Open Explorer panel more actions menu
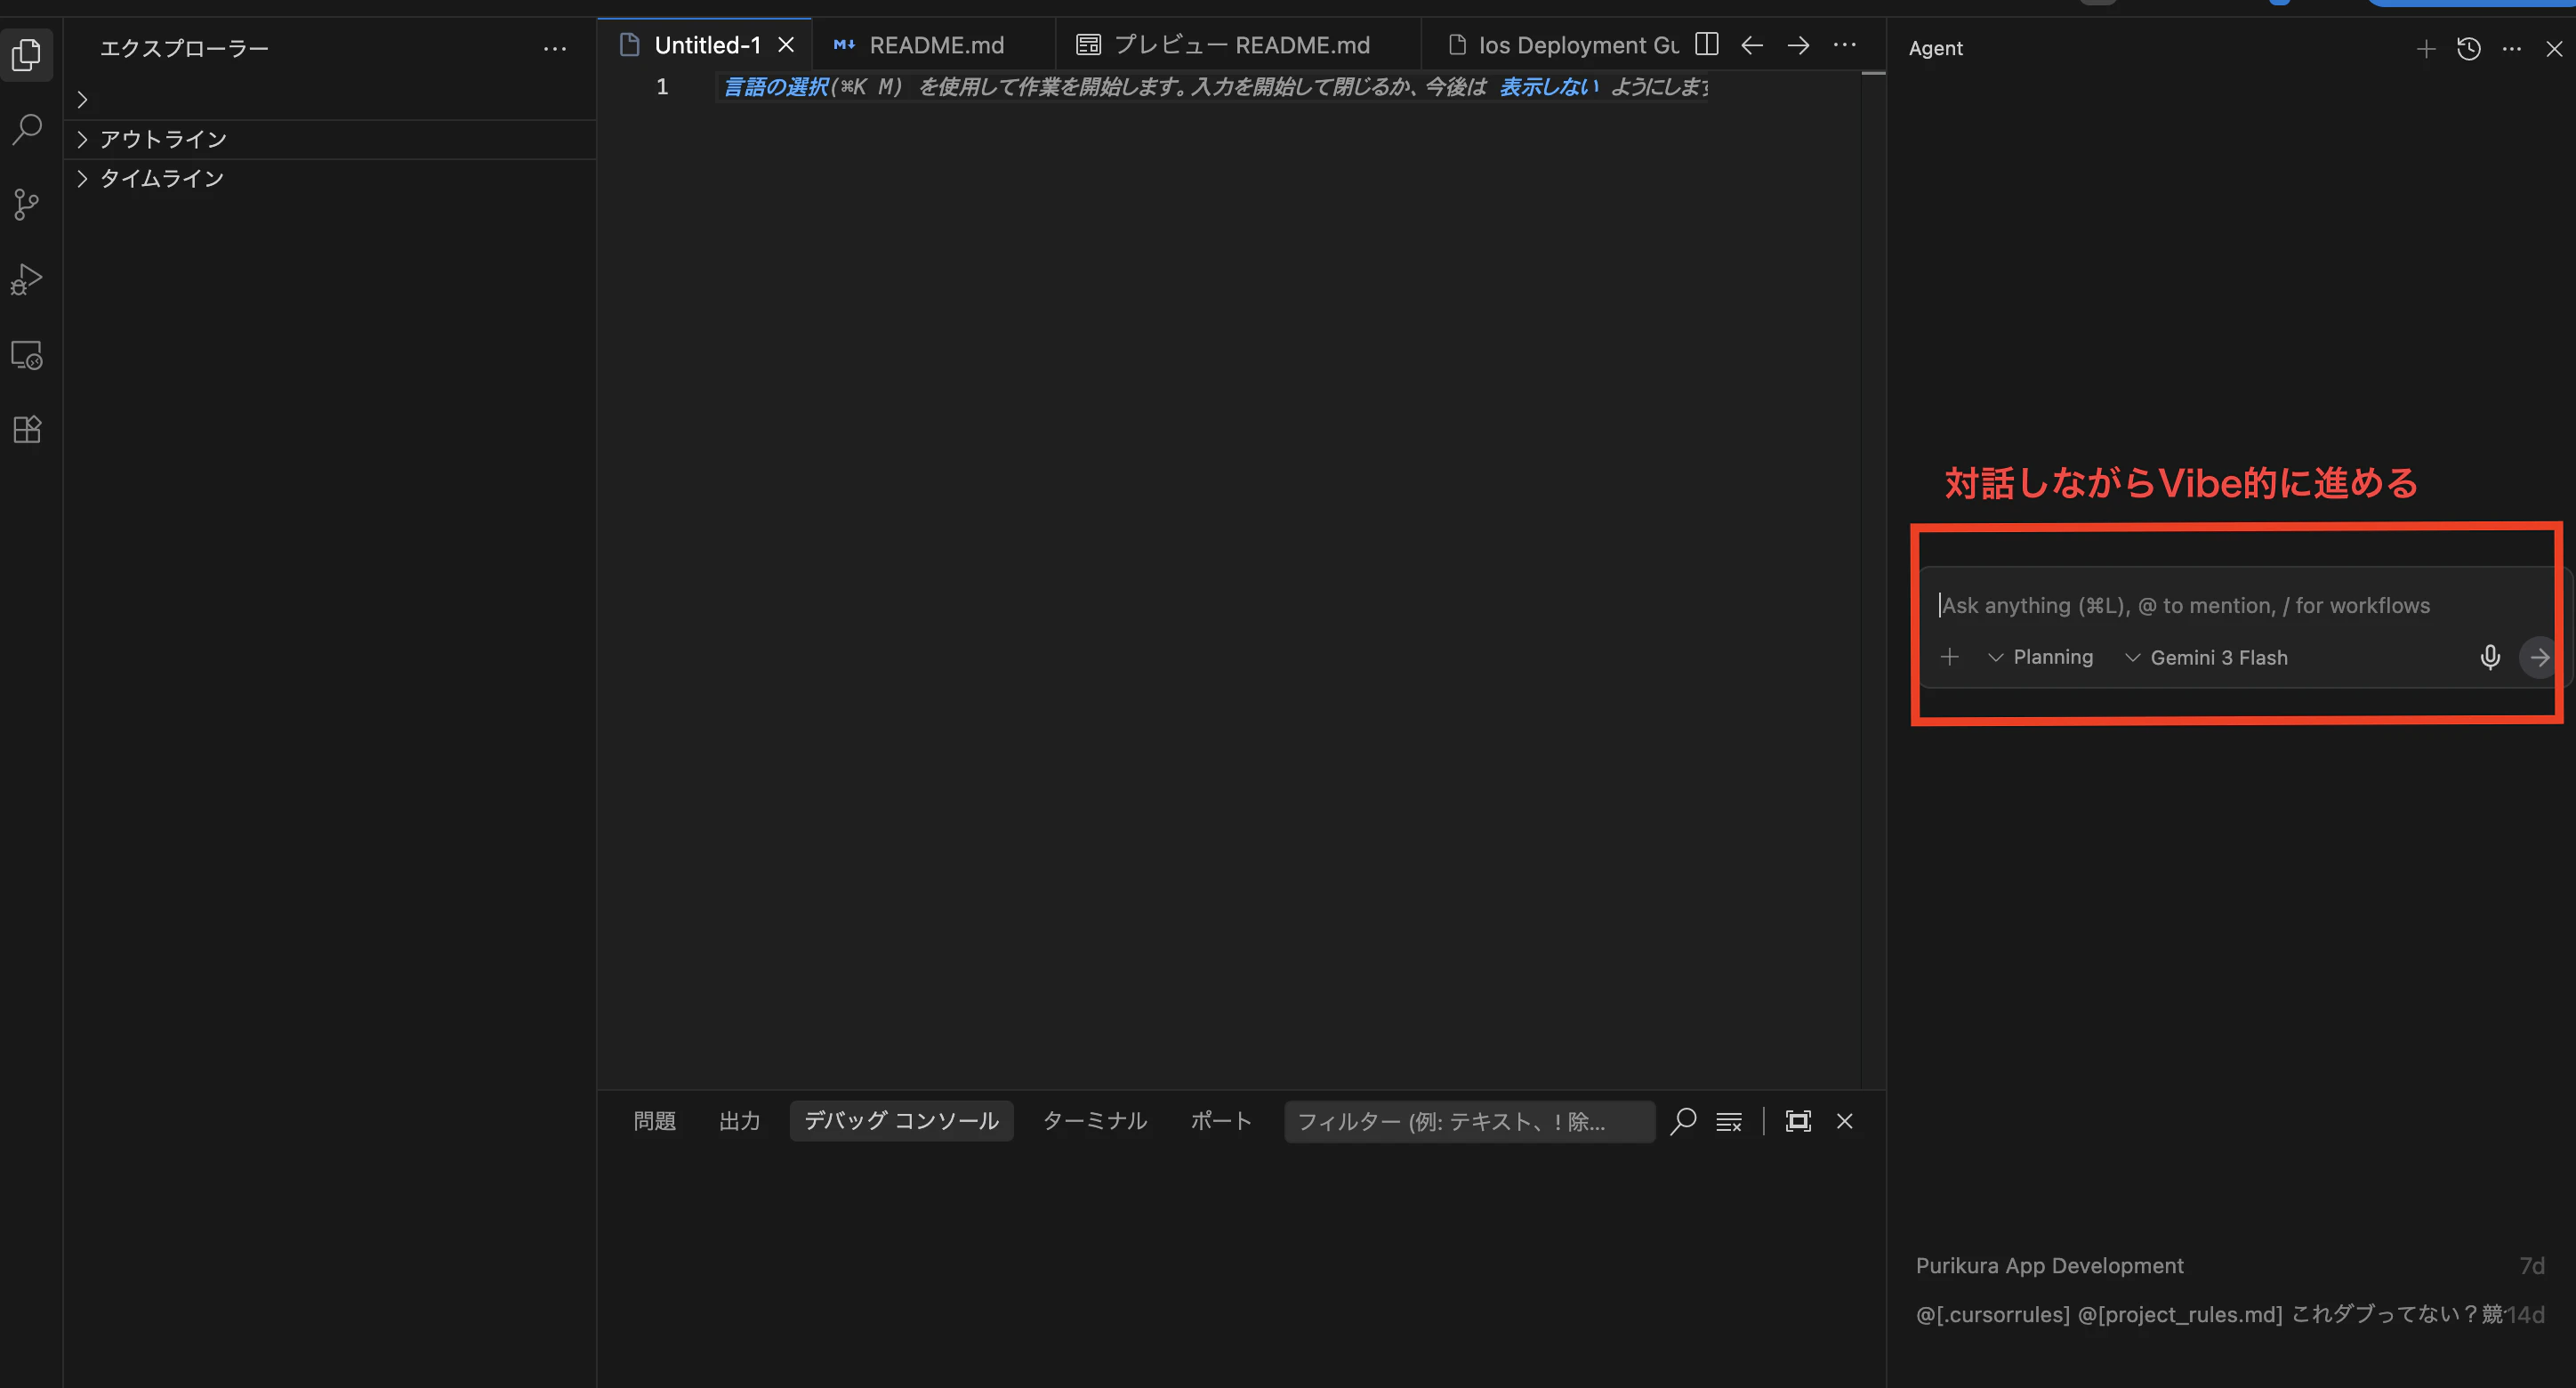 click(555, 48)
